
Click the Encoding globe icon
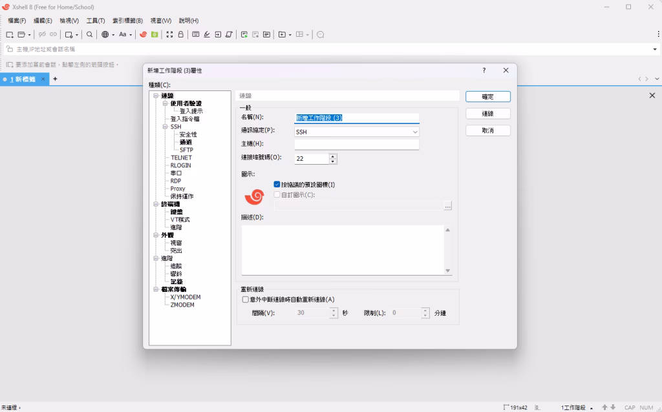click(x=105, y=35)
